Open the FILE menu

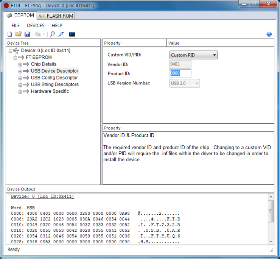point(16,26)
